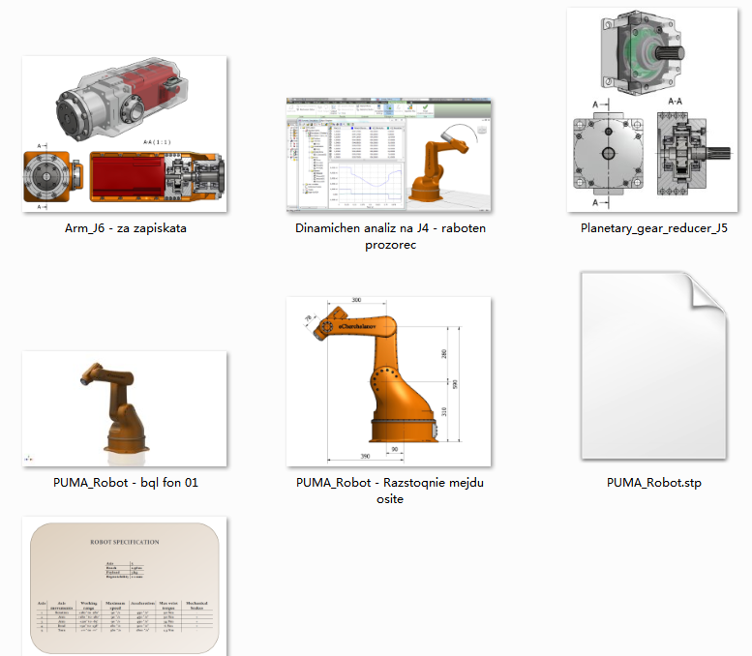Screen dimensions: 752x656
Task: Select the Arm_J6 - za zapiskata thumbnail
Action: point(124,134)
